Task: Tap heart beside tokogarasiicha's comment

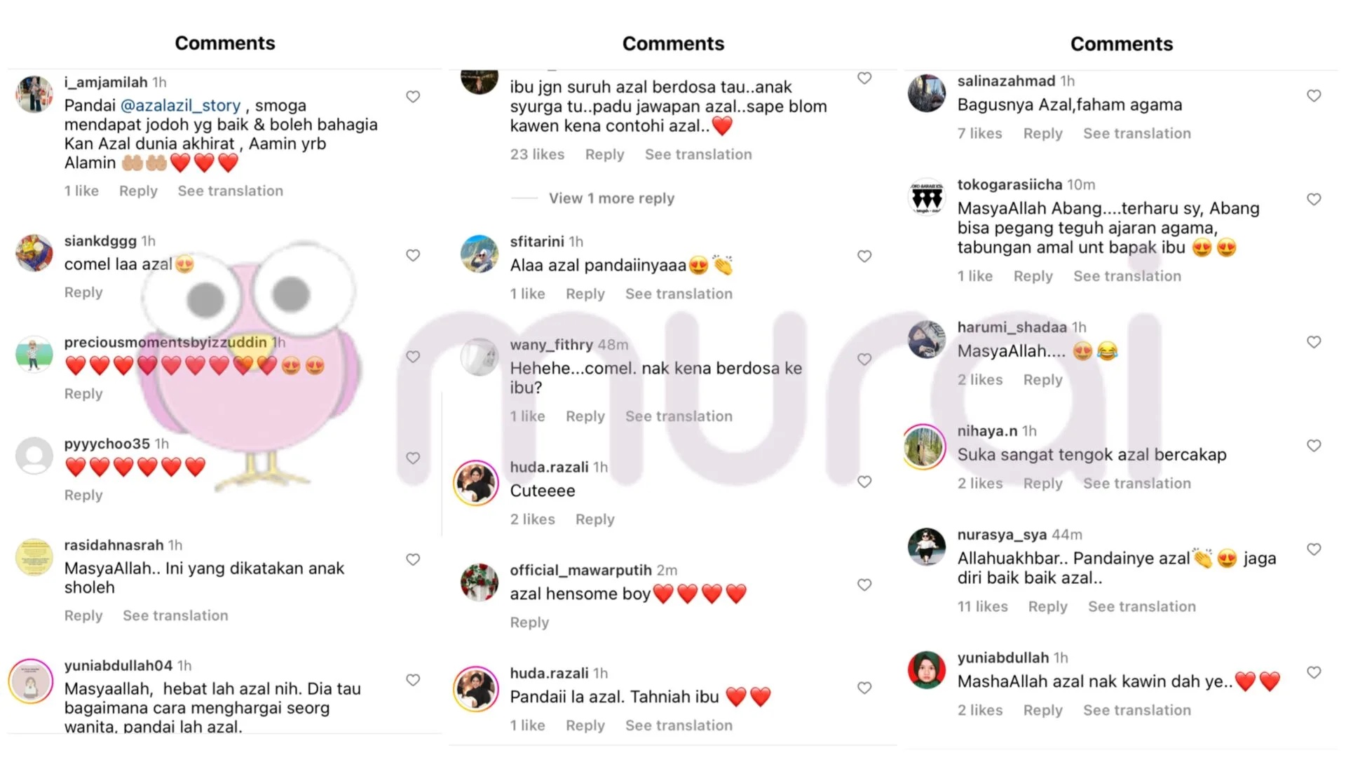Action: (x=1314, y=199)
